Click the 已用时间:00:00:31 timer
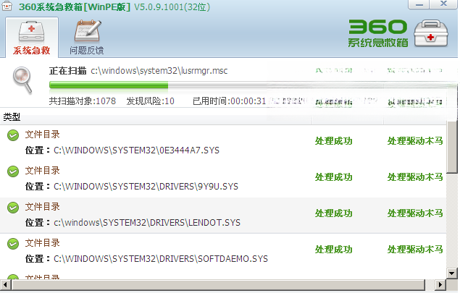Viewport: 460px width, 293px height. click(229, 101)
